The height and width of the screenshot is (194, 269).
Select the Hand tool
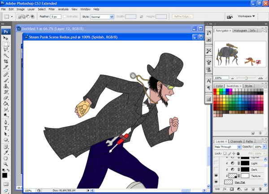[6, 158]
